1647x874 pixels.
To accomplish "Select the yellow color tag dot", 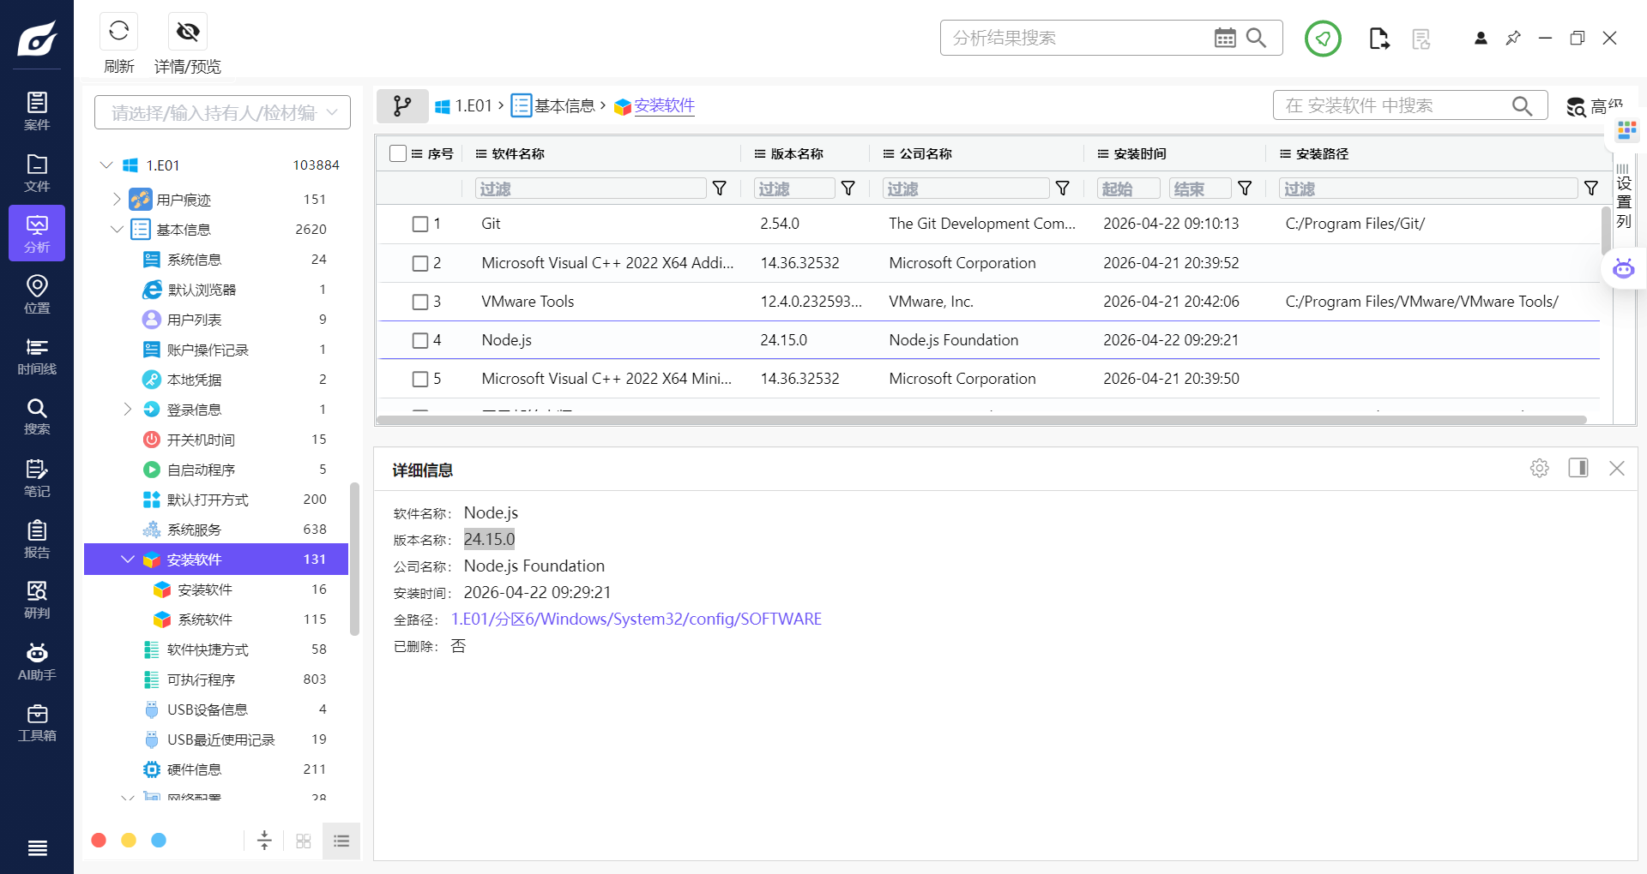I will [129, 841].
